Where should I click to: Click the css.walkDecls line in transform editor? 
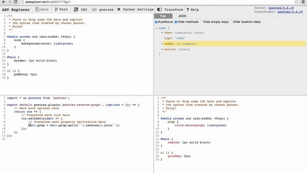click(x=42, y=119)
